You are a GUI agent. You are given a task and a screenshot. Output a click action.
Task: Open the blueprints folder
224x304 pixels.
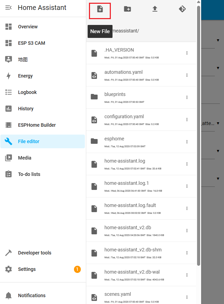pyautogui.click(x=141, y=97)
